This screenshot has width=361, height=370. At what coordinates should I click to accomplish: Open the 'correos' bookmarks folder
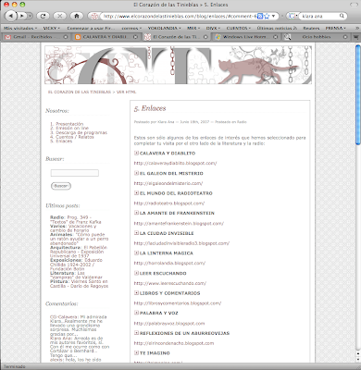[131, 28]
